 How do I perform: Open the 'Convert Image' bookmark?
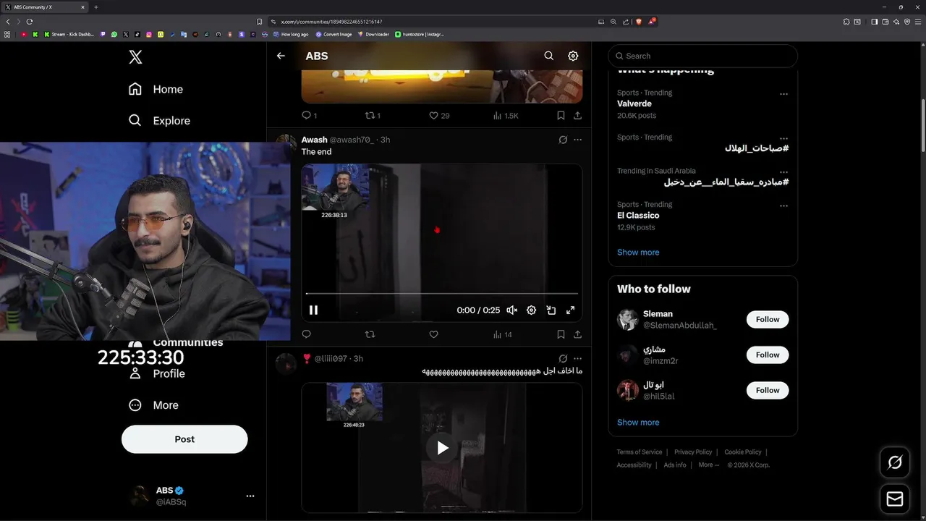pos(334,34)
